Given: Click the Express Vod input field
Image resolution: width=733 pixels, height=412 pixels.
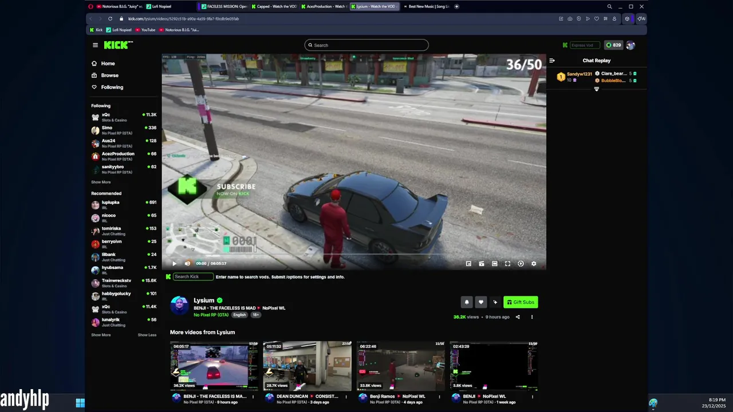Looking at the screenshot, I should (585, 45).
